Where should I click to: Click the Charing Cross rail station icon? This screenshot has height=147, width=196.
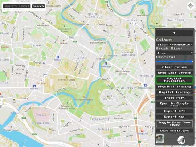click(142, 131)
